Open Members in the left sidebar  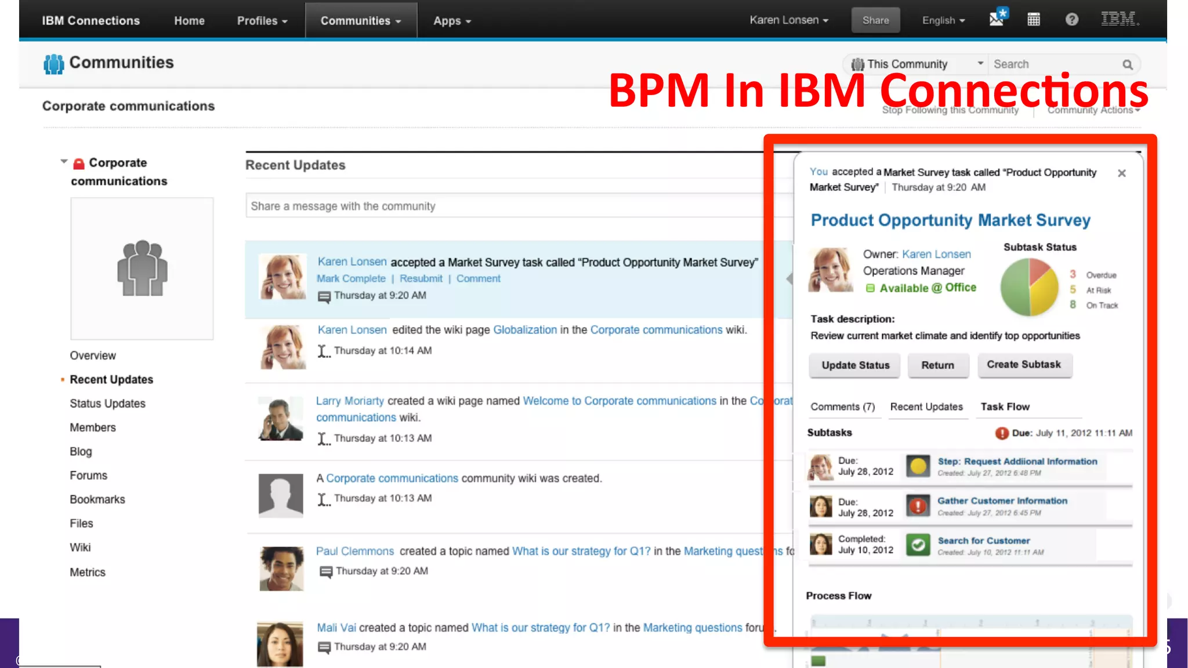click(x=93, y=427)
